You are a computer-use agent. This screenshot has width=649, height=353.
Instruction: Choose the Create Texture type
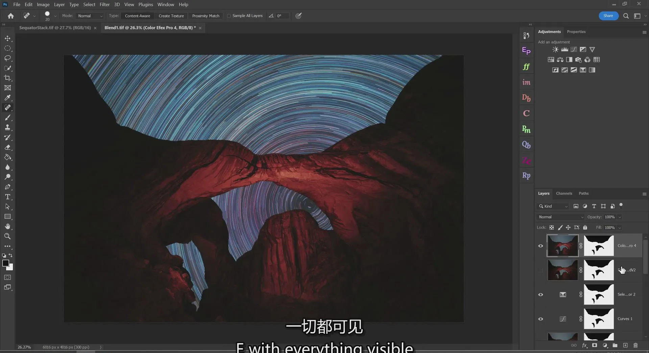click(x=171, y=16)
